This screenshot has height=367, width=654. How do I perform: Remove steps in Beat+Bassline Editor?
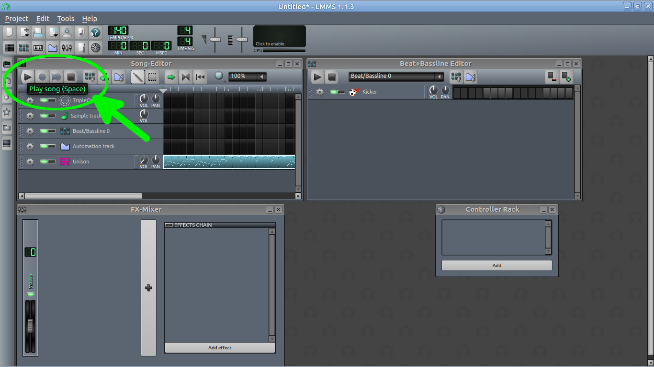click(552, 76)
